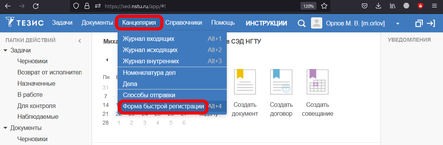Image resolution: width=443 pixels, height=145 pixels.
Task: Click the windows stack icon in header
Action: click(420, 23)
